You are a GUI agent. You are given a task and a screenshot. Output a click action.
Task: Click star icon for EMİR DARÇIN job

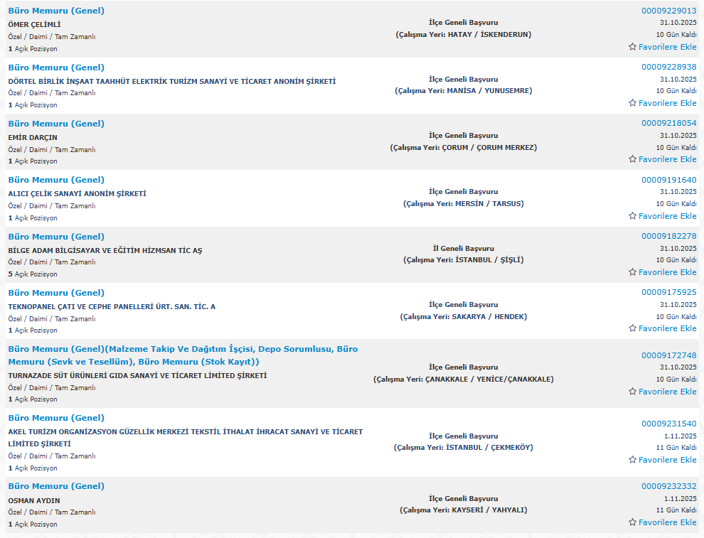tap(632, 159)
